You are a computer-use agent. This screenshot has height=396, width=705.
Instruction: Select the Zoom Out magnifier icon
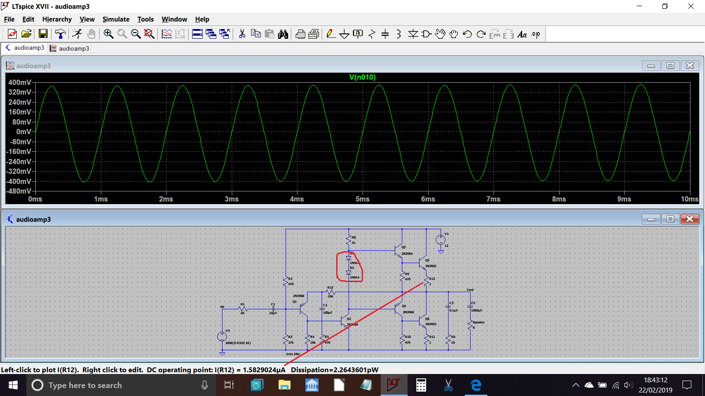(136, 34)
